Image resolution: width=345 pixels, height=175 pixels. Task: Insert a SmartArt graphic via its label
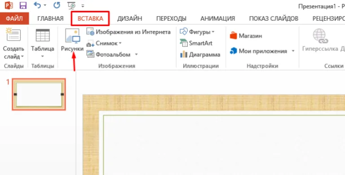201,43
